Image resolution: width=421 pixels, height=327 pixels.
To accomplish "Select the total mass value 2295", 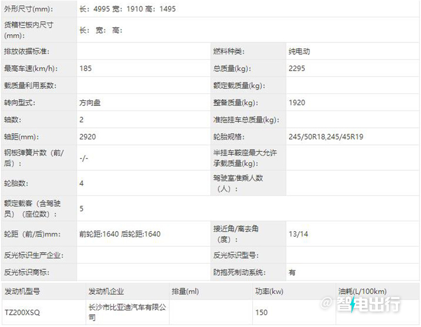I will click(x=297, y=68).
